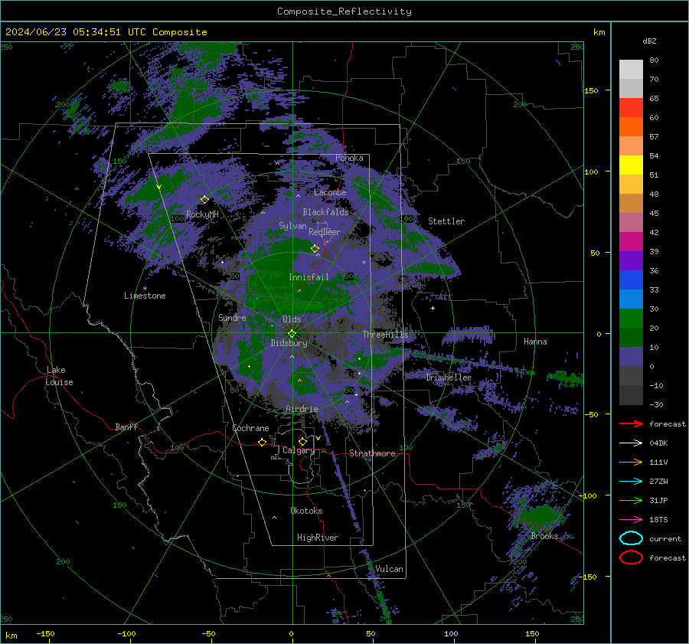Click the orange 111V arrow icon
Image resolution: width=689 pixels, height=644 pixels.
(631, 462)
